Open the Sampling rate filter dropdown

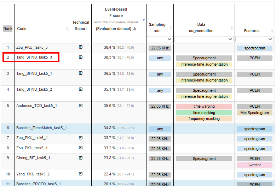160,39
